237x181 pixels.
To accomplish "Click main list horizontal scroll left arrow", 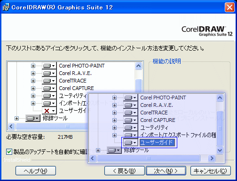I will click(11, 126).
